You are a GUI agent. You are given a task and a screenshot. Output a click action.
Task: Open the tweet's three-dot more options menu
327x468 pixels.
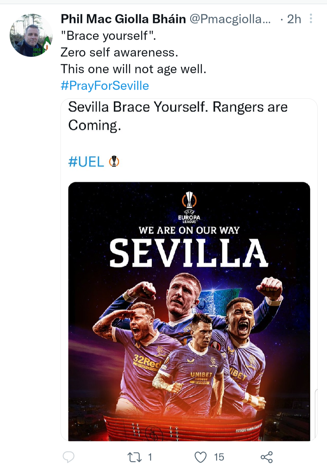[311, 19]
